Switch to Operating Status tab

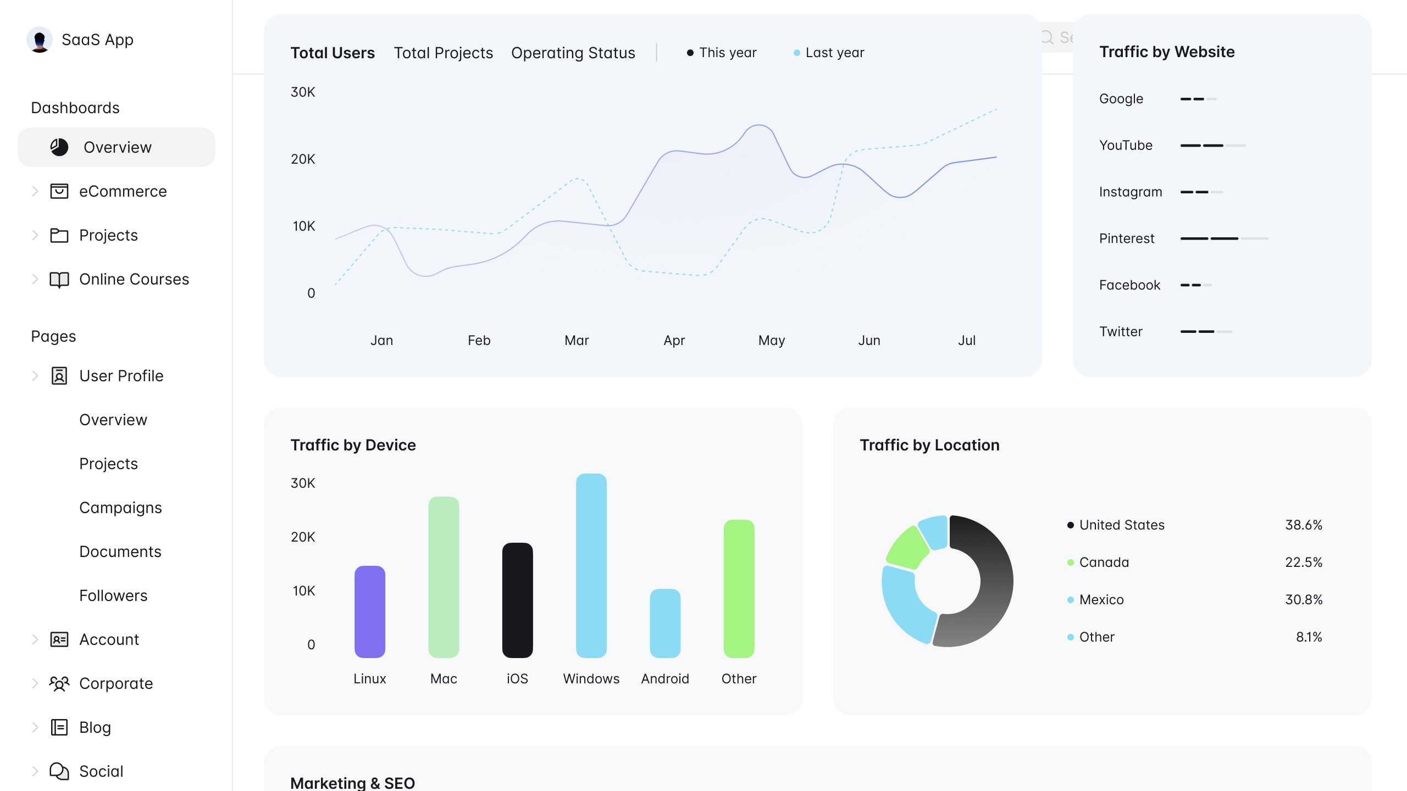[573, 53]
